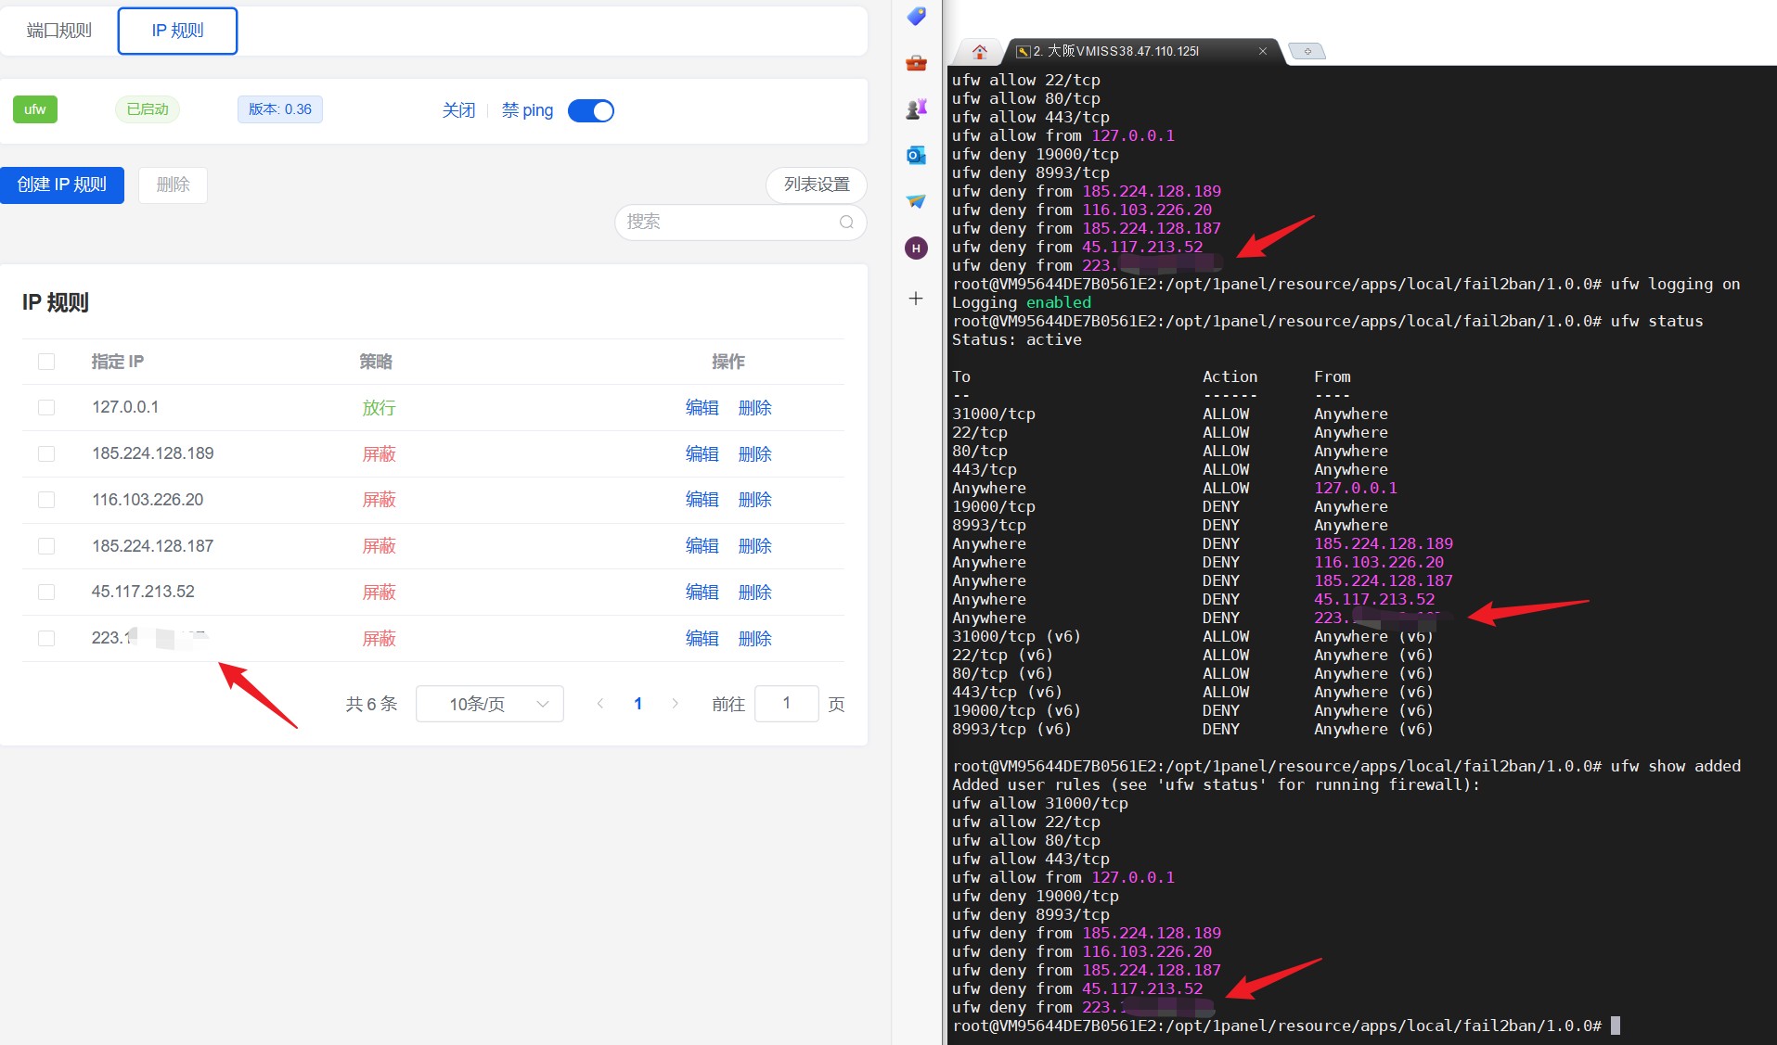The height and width of the screenshot is (1045, 1777).
Task: Click the purple H sidebar icon
Action: 916,249
